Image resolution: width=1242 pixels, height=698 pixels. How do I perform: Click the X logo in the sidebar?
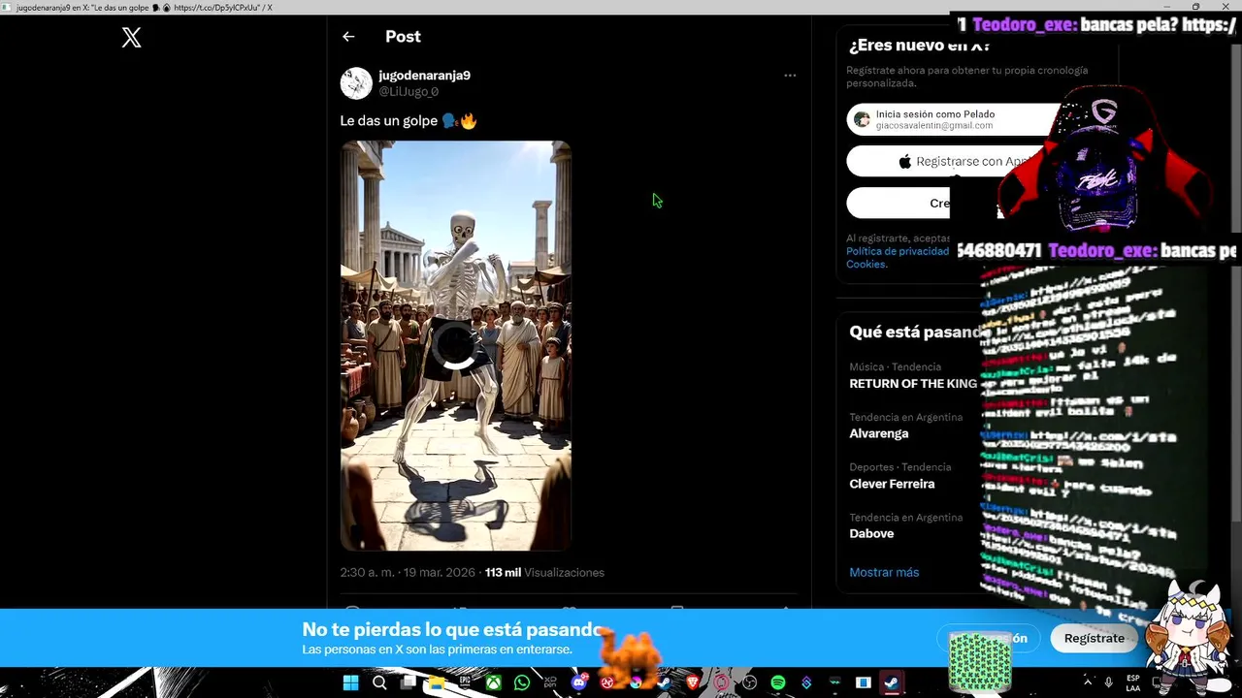click(x=131, y=38)
